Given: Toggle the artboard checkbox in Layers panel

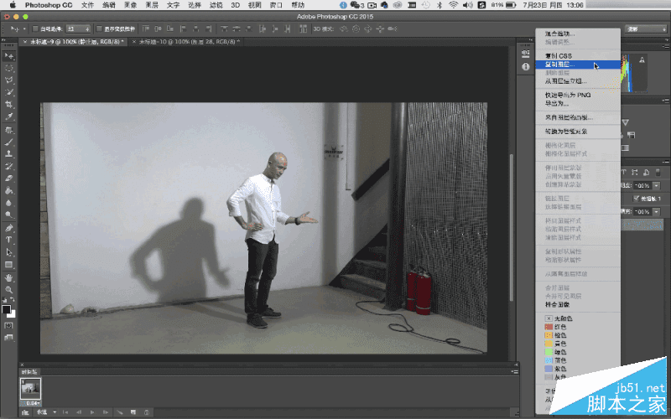Looking at the screenshot, I should (x=636, y=199).
